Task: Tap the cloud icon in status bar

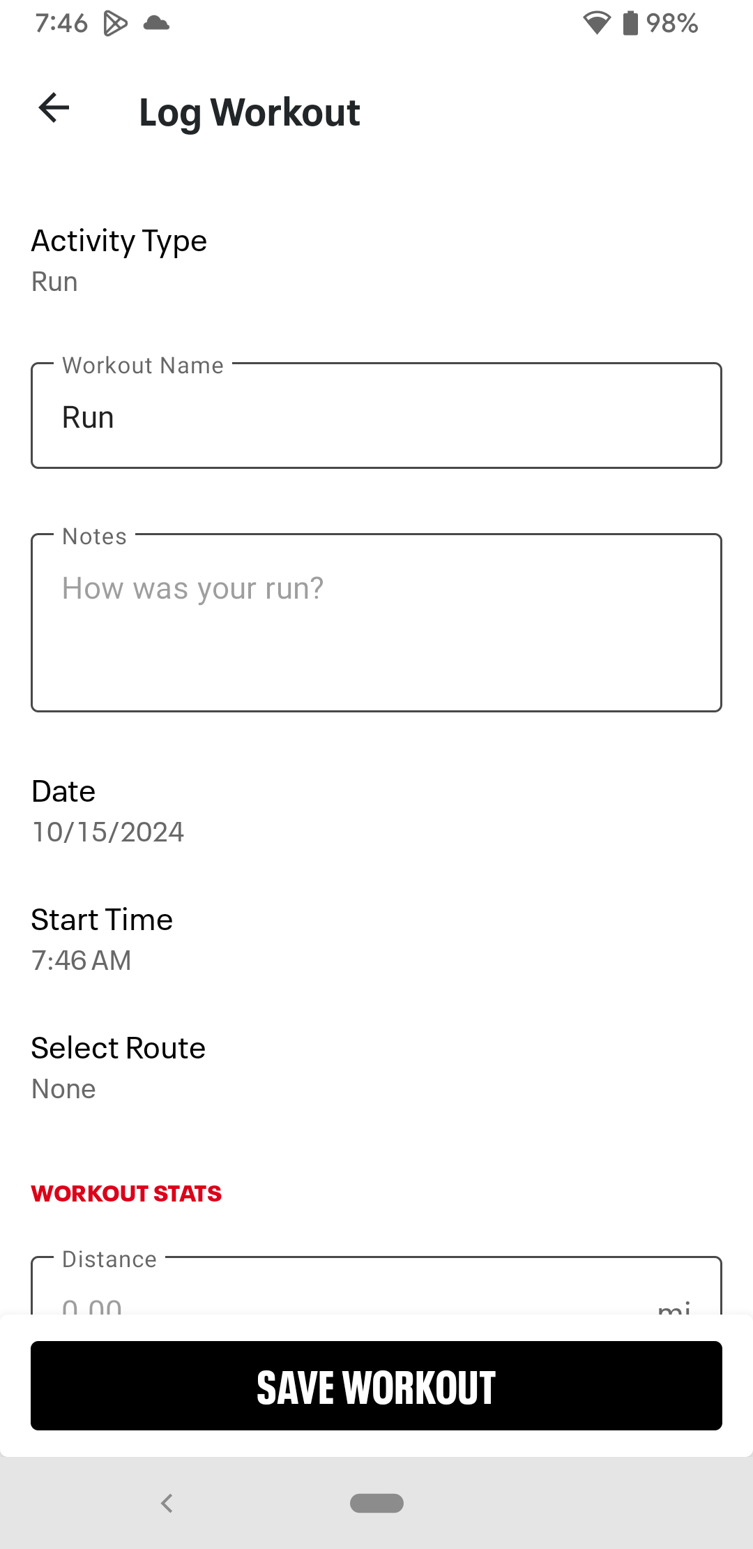Action: [156, 24]
